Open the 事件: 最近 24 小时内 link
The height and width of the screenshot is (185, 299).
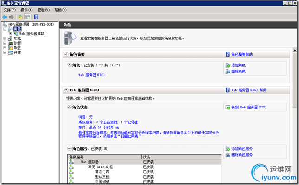click(98, 127)
